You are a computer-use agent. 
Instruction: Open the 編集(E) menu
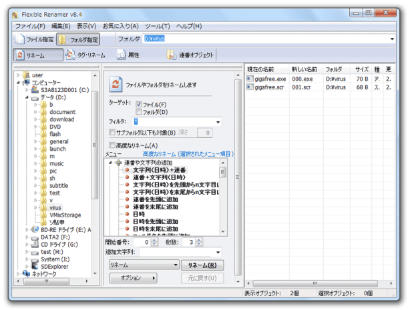(x=61, y=26)
